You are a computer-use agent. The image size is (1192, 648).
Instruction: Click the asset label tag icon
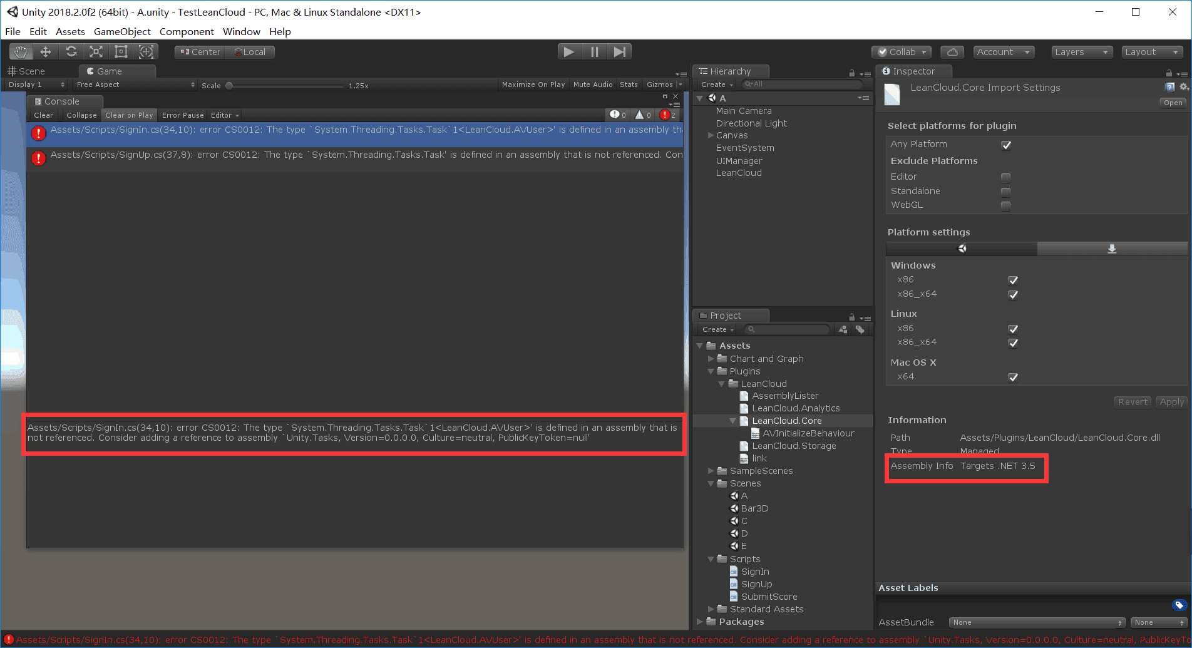click(1179, 605)
